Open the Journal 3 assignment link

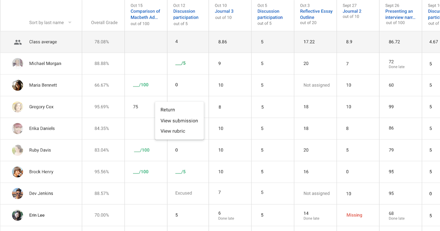coord(224,11)
